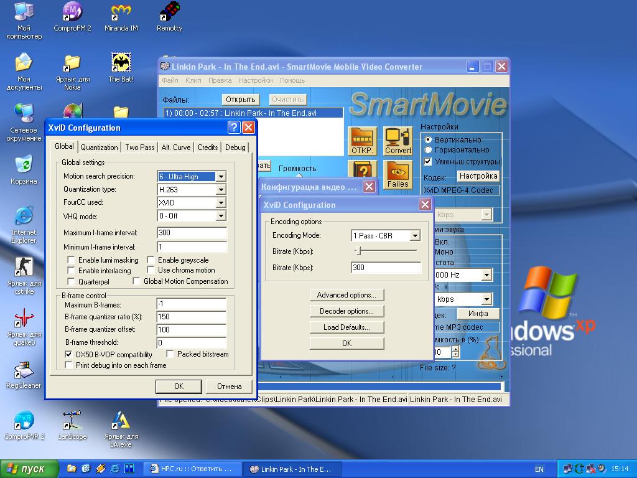Select the Мой компьютер desktop icon
Image resolution: width=637 pixels, height=478 pixels.
24,21
